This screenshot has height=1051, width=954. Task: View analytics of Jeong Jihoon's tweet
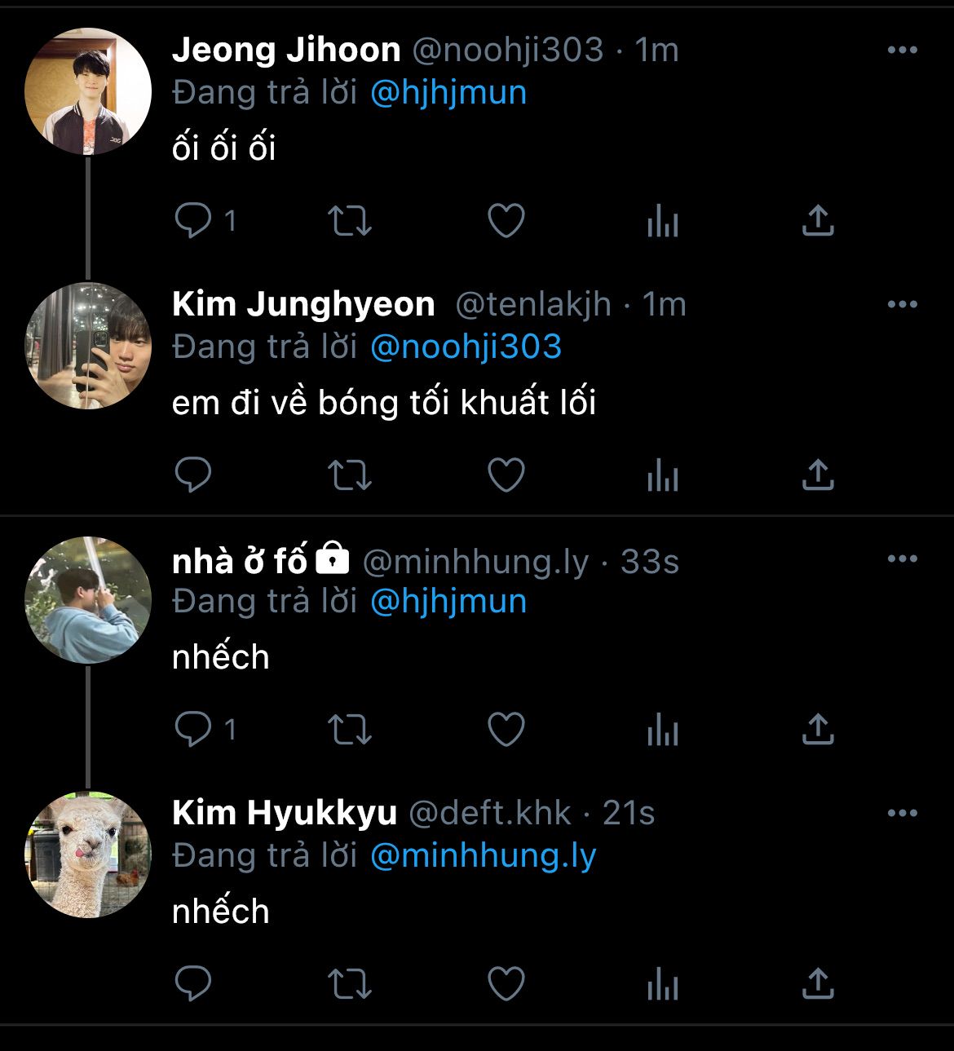tap(662, 221)
